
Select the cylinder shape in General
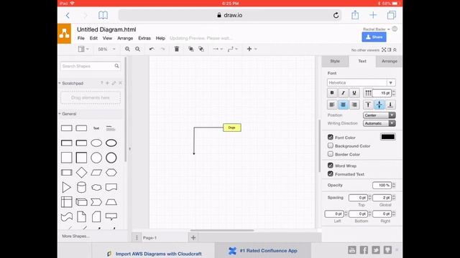pyautogui.click(x=81, y=187)
